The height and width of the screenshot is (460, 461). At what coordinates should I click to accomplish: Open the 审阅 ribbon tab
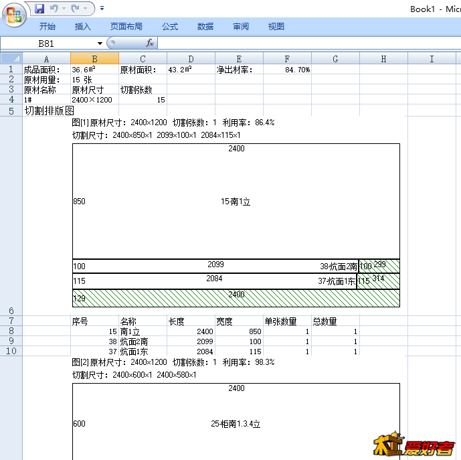241,27
